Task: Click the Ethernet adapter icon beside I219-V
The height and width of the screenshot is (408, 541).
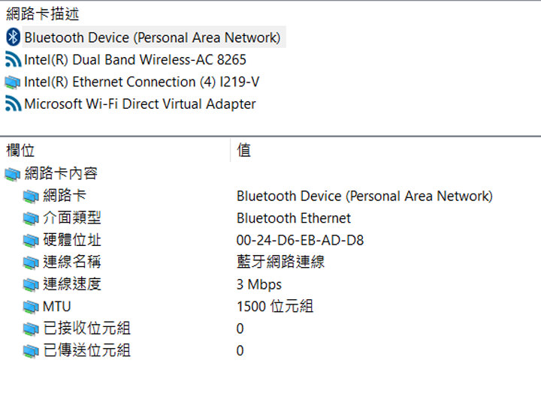Action: click(13, 82)
